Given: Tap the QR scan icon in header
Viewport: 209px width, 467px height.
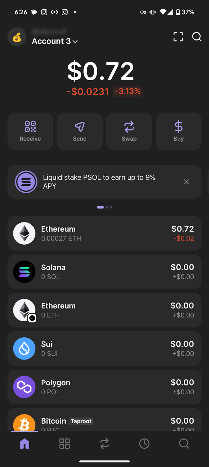Looking at the screenshot, I should [x=178, y=37].
